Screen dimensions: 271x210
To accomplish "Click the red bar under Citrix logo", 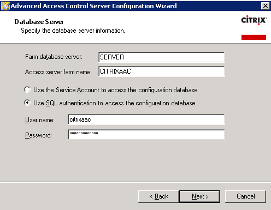I will click(x=254, y=37).
